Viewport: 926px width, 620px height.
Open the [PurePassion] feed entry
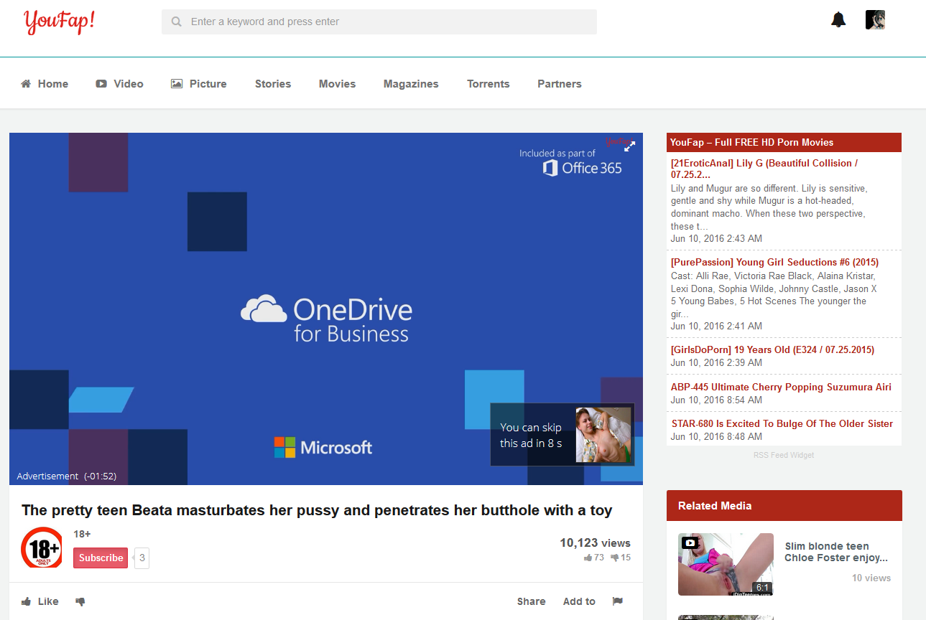click(774, 262)
